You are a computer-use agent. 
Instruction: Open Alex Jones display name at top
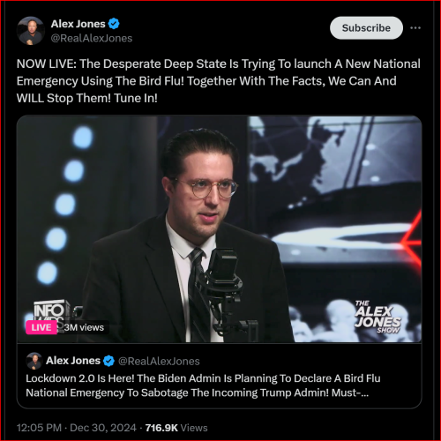[x=78, y=24]
